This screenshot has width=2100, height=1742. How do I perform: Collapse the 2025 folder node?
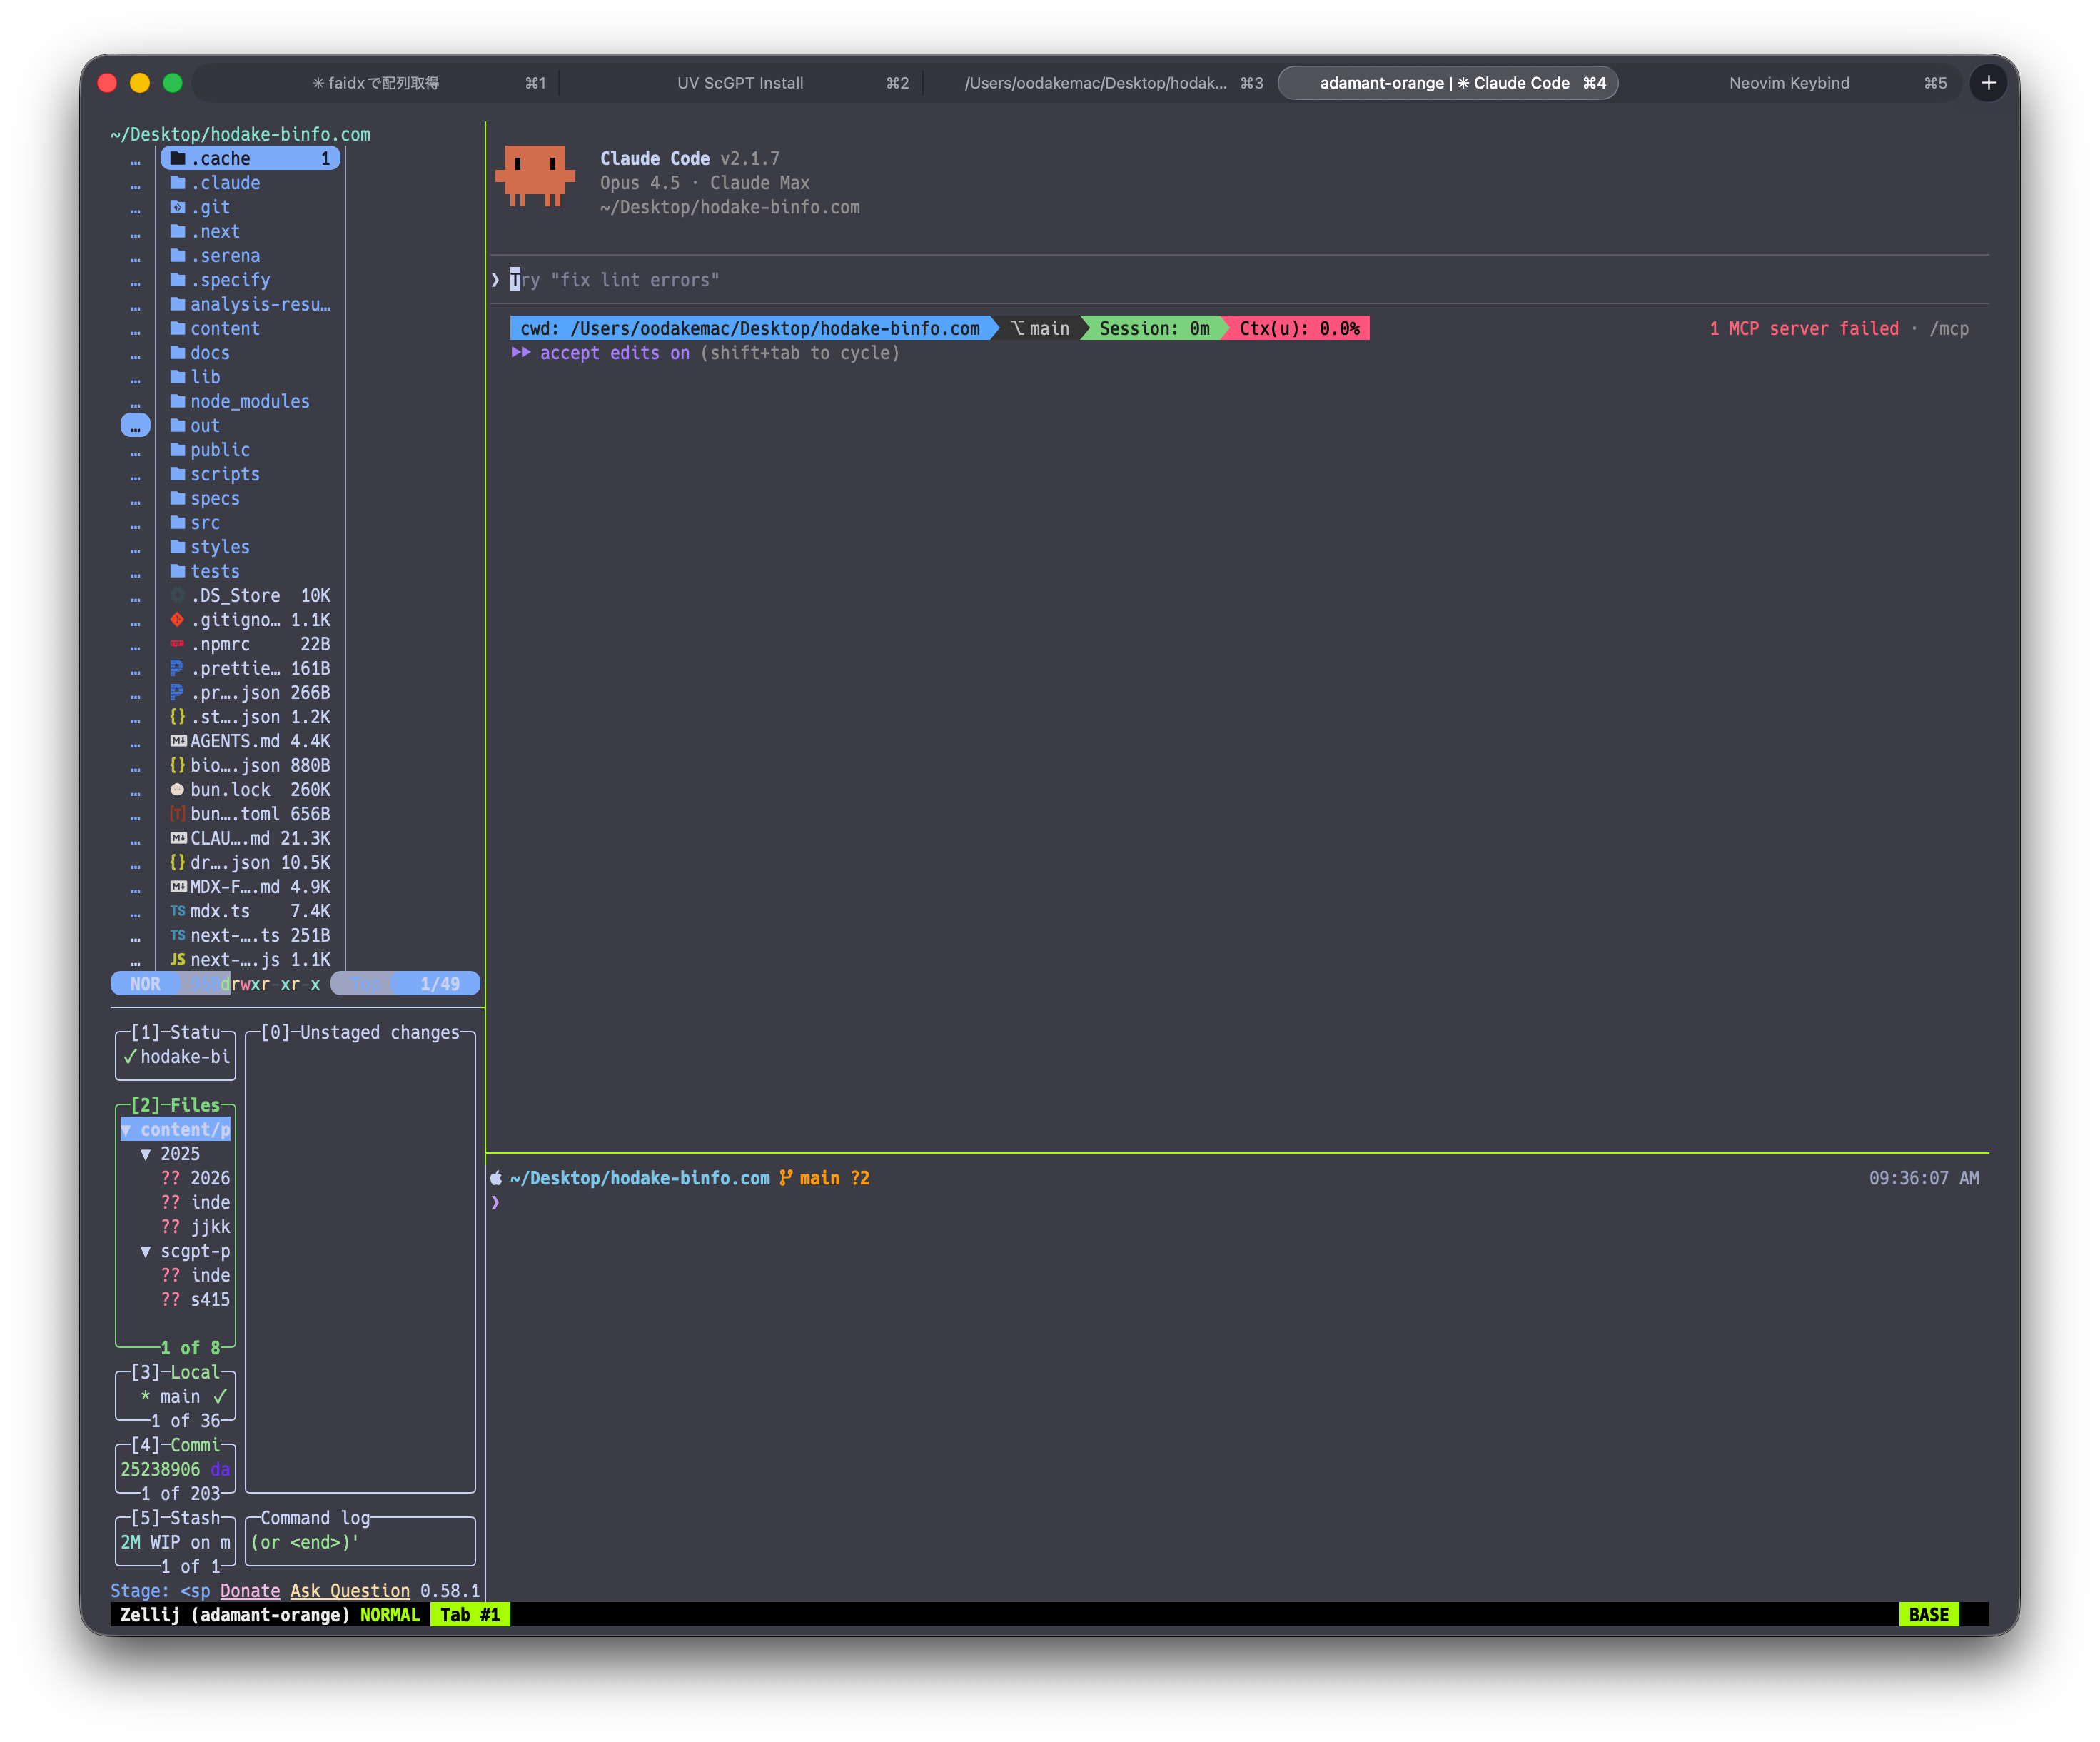[x=146, y=1154]
